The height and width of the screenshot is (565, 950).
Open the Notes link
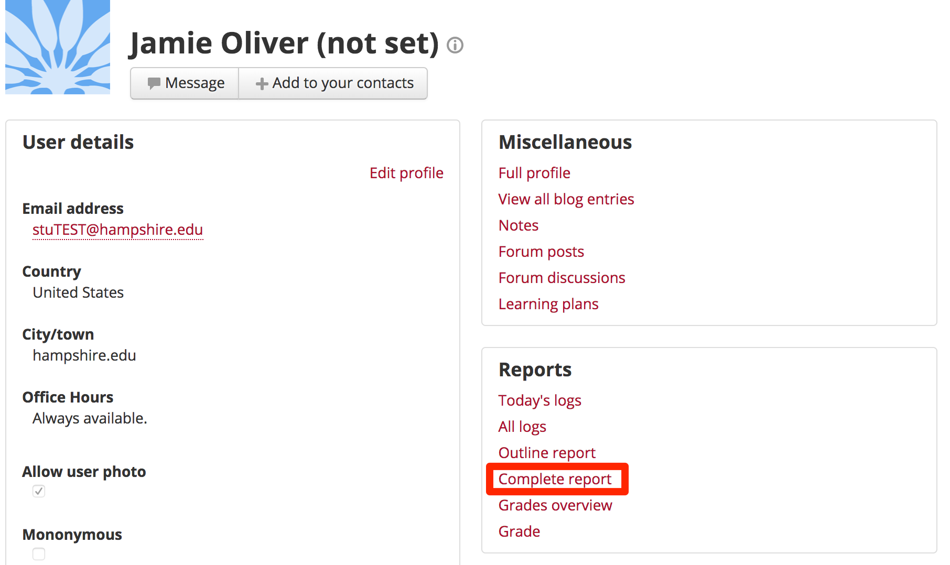519,225
